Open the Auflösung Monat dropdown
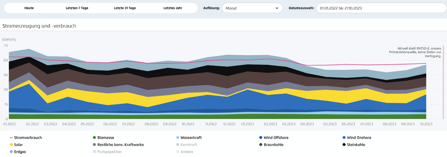 tap(252, 8)
